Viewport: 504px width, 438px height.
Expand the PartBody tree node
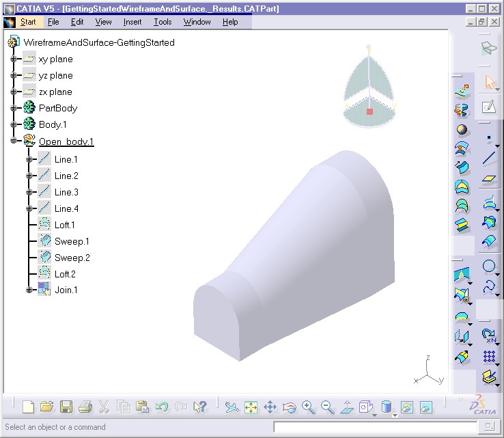(x=13, y=109)
